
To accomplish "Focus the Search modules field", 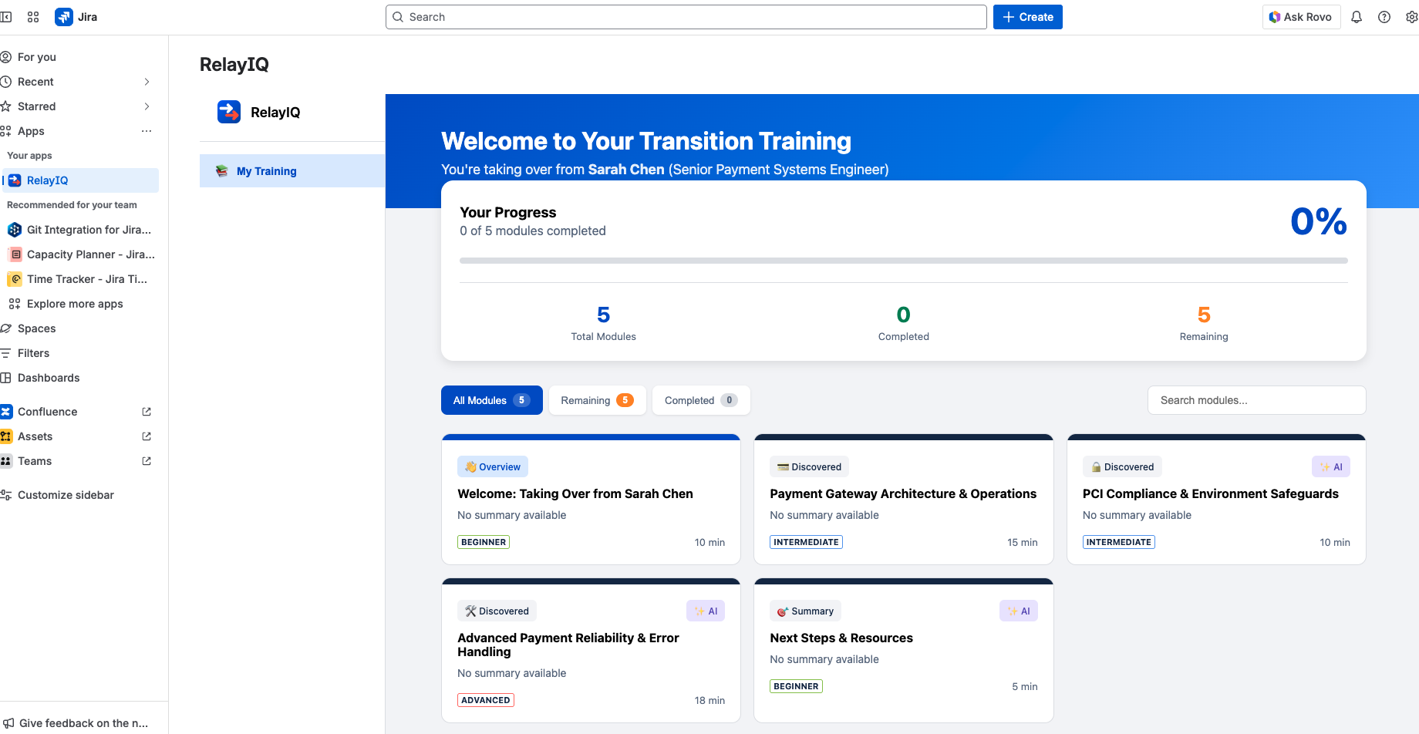I will [x=1256, y=400].
